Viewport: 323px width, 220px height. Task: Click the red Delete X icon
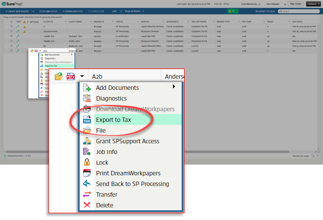click(x=87, y=205)
